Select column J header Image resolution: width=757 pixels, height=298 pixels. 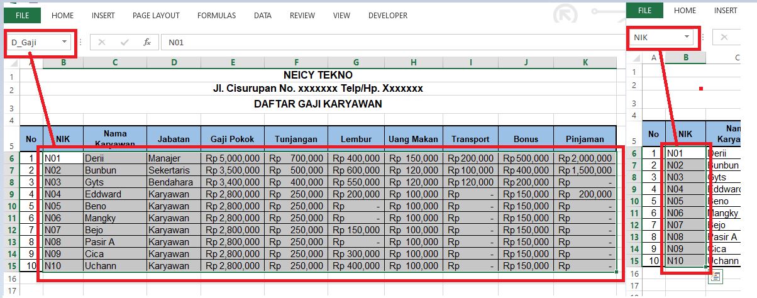(526, 62)
